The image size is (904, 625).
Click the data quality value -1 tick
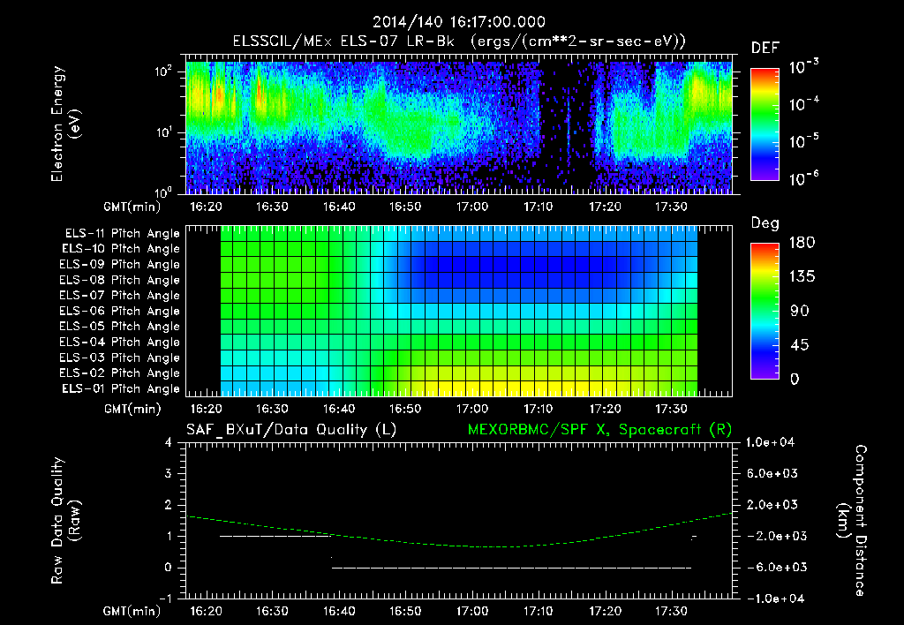coord(165,599)
